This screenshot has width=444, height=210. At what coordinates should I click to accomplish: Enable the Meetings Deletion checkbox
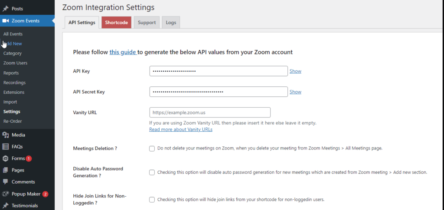click(x=152, y=149)
